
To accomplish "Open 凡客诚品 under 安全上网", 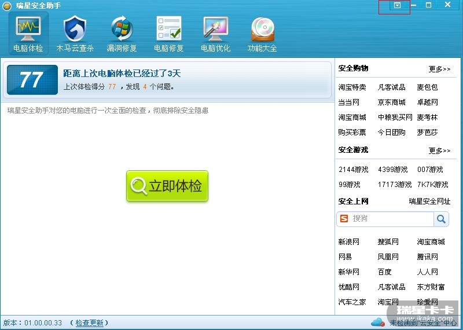I will pyautogui.click(x=392, y=287).
